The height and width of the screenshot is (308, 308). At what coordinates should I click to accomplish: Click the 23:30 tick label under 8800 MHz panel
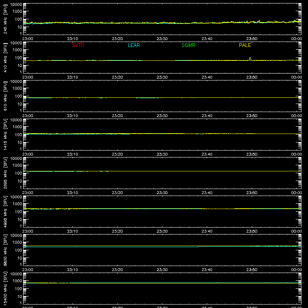coord(162,270)
